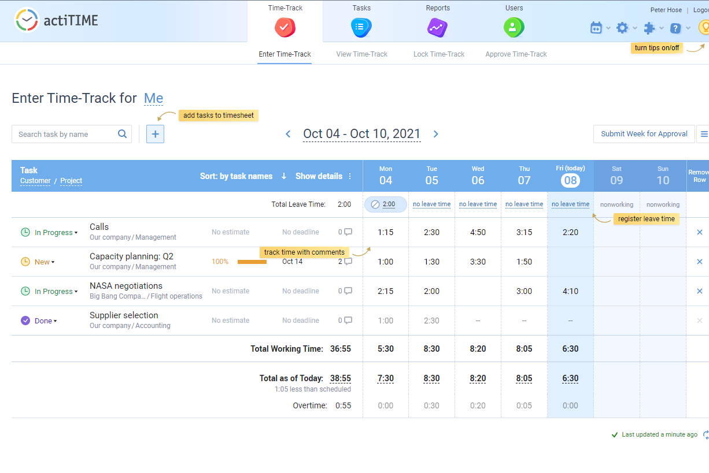Open the Calls task name
The height and width of the screenshot is (473, 709).
(x=99, y=227)
